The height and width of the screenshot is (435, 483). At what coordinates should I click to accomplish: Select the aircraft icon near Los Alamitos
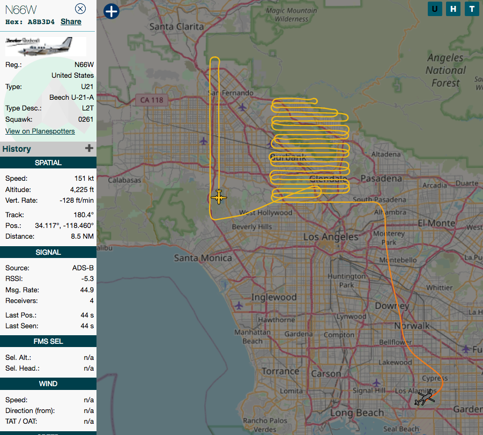pyautogui.click(x=425, y=397)
